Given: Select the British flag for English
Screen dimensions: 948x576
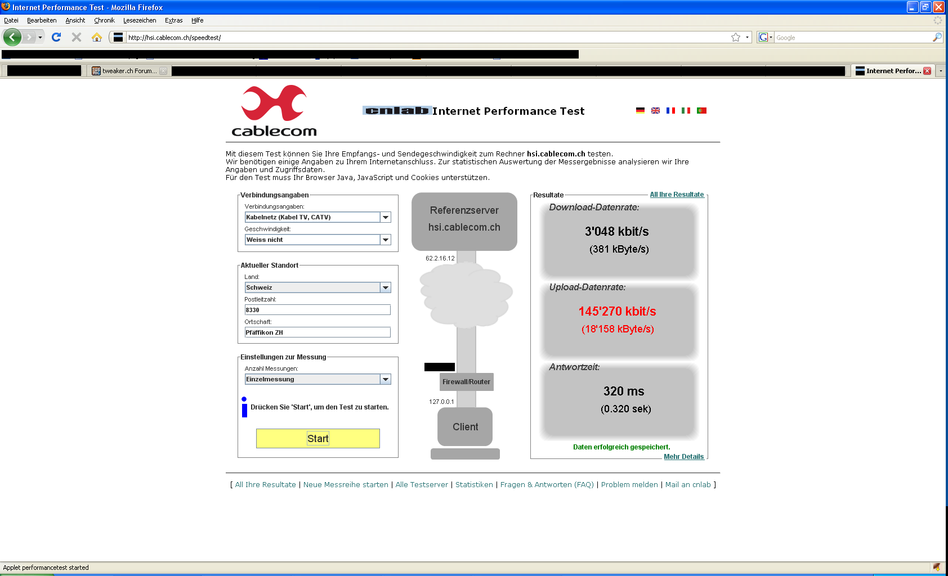Looking at the screenshot, I should [655, 111].
